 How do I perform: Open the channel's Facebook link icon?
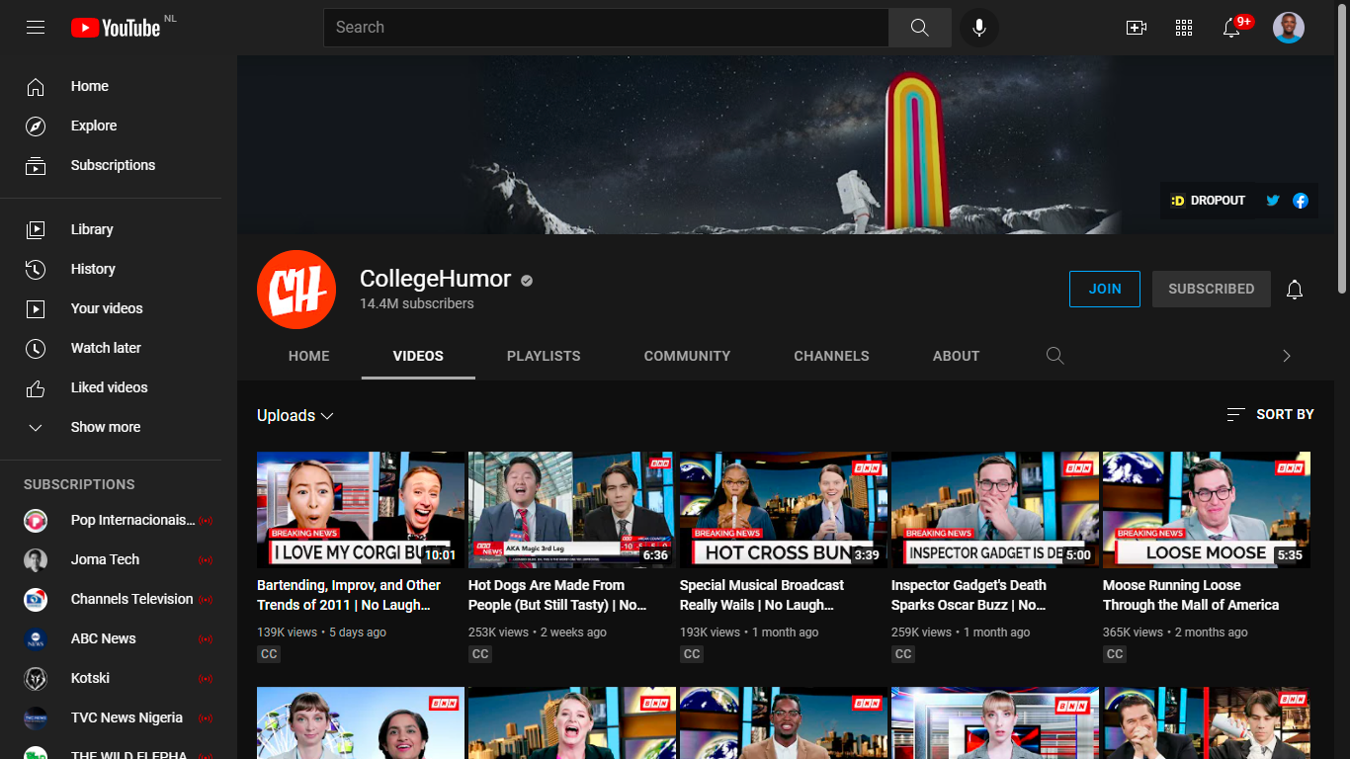1301,201
